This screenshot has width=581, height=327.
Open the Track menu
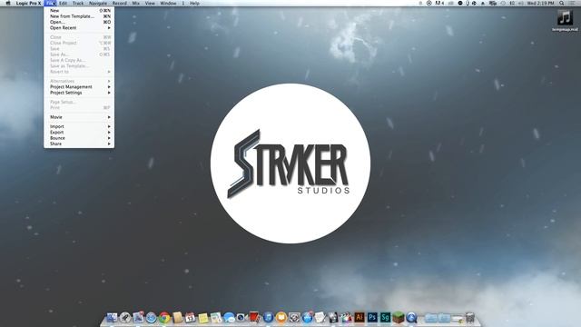[78, 3]
